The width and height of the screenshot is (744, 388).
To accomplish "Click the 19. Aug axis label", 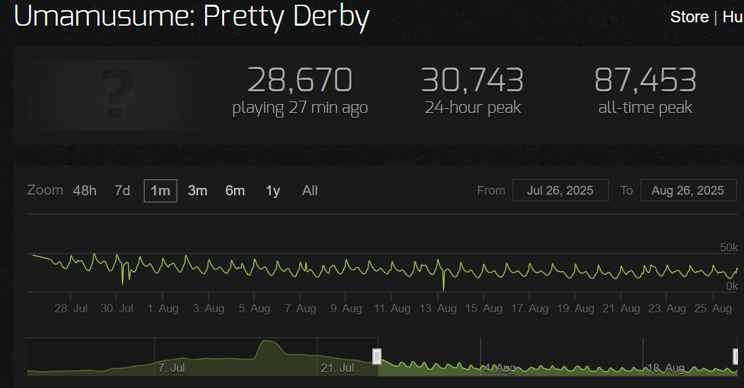I will point(575,308).
